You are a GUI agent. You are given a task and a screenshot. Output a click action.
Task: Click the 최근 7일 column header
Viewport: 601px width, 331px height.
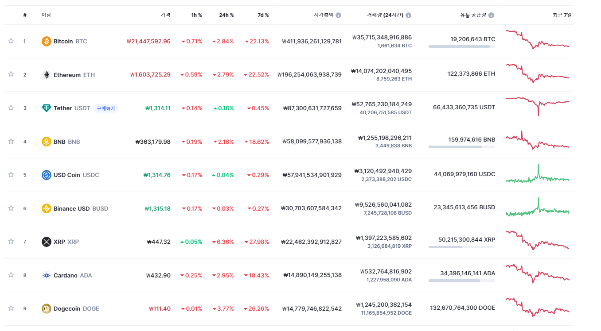tap(562, 15)
